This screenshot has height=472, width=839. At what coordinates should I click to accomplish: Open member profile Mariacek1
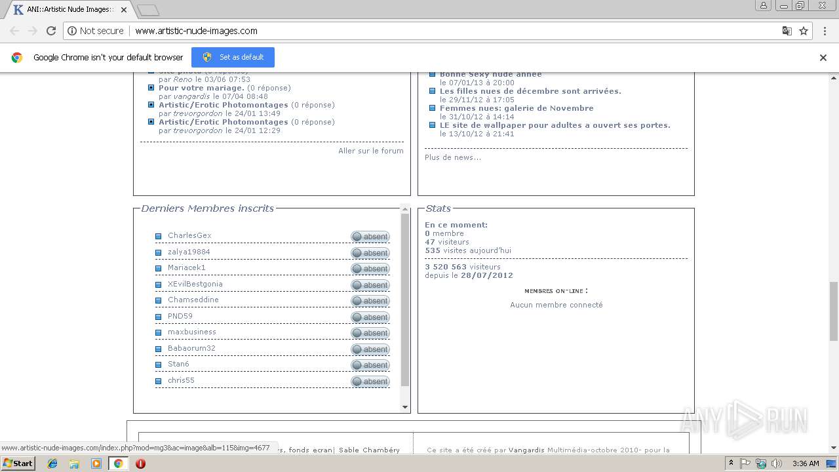pos(187,267)
